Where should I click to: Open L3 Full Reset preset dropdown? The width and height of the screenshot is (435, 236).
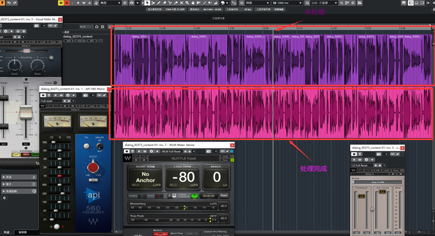coord(384,165)
